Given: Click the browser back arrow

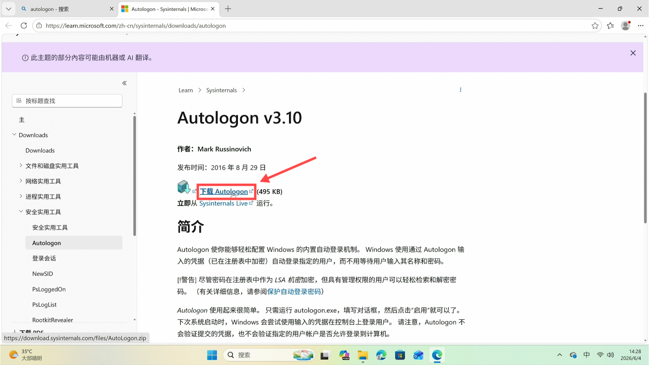Looking at the screenshot, I should click(x=8, y=25).
